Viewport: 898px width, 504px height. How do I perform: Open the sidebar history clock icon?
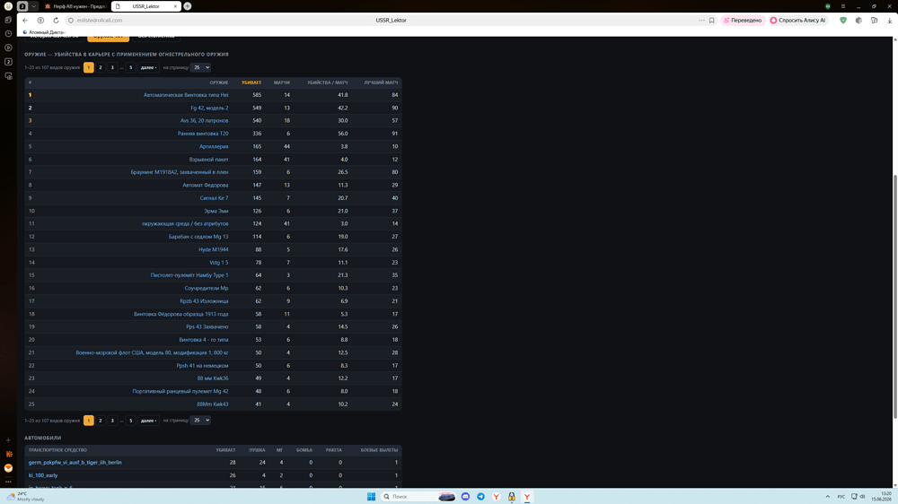click(x=8, y=34)
